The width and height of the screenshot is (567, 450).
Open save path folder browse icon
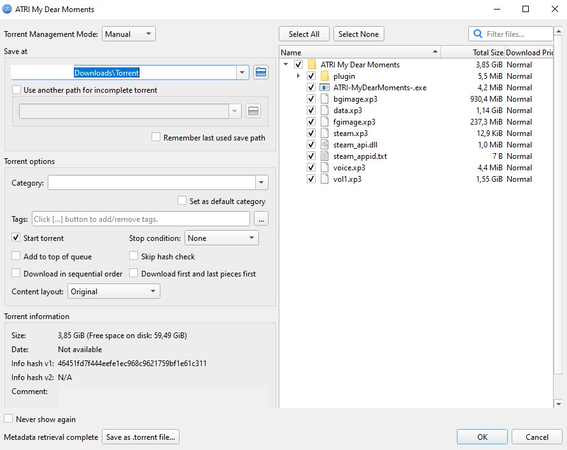(x=261, y=72)
